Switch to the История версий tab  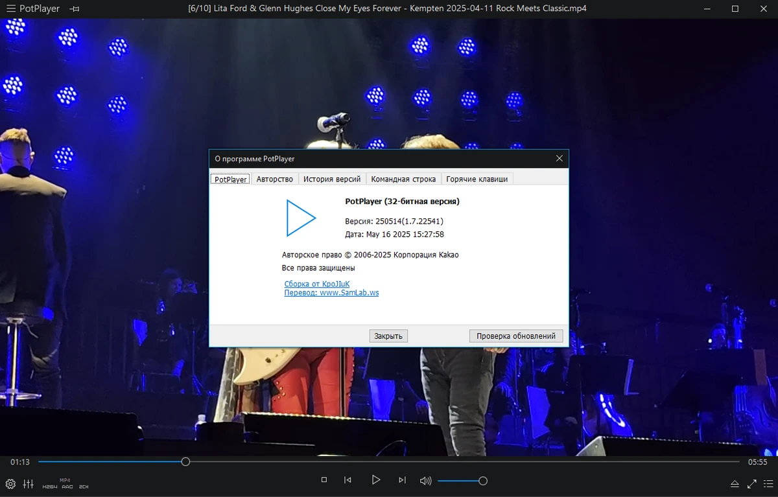[332, 179]
